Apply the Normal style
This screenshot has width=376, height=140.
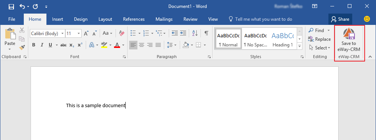[x=228, y=39]
